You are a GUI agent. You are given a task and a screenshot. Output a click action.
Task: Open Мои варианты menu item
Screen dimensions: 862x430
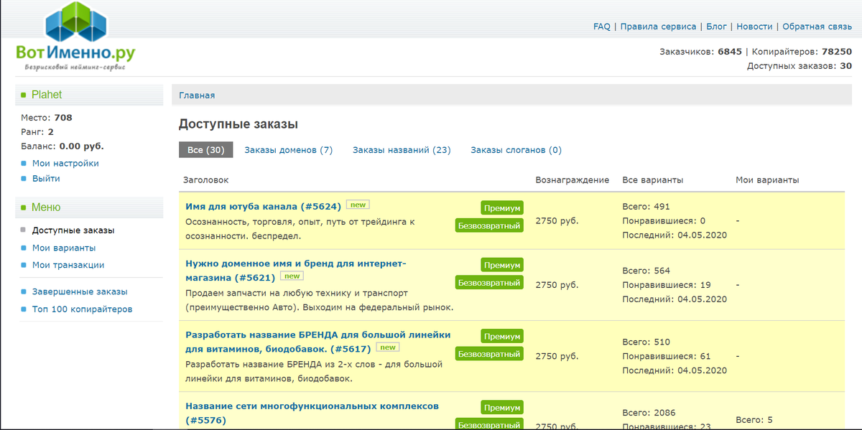(64, 248)
